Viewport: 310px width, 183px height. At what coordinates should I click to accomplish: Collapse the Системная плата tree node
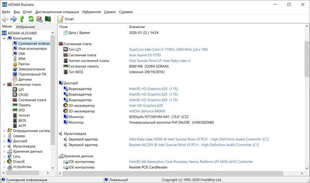pyautogui.click(x=4, y=85)
